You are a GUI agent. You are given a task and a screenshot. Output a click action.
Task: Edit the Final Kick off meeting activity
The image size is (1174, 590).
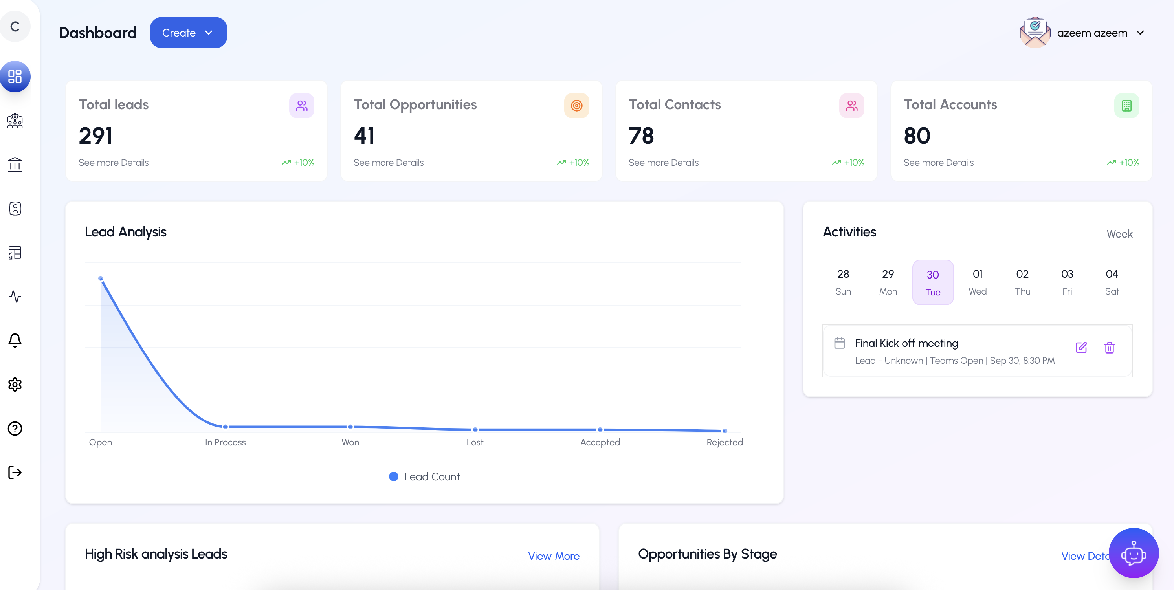point(1082,348)
